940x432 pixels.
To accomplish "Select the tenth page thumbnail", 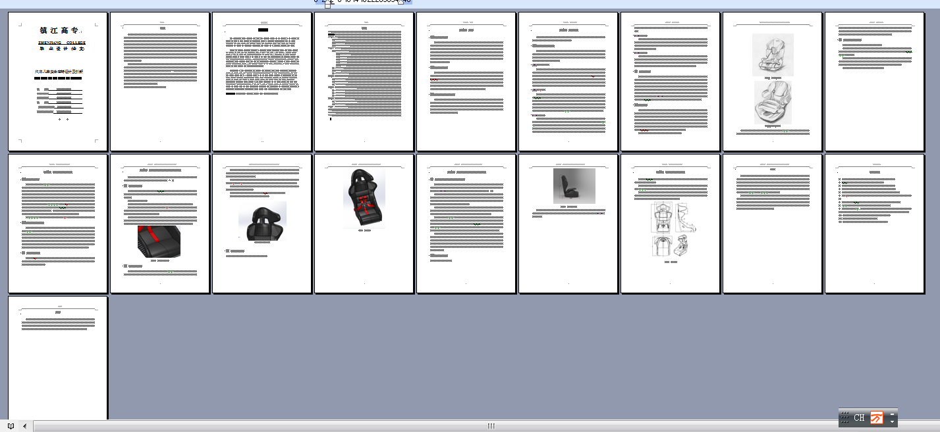I will [58, 224].
